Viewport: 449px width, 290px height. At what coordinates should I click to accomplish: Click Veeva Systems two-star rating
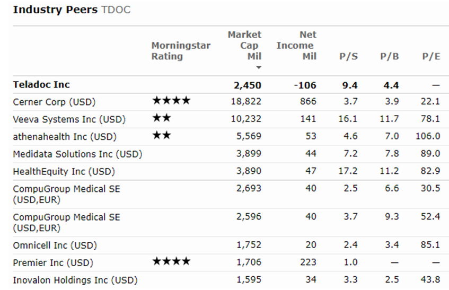pos(161,118)
